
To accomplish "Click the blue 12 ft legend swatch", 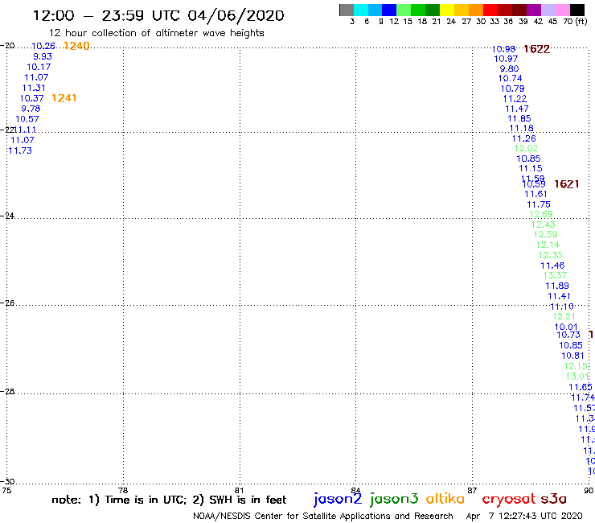I will pos(389,10).
